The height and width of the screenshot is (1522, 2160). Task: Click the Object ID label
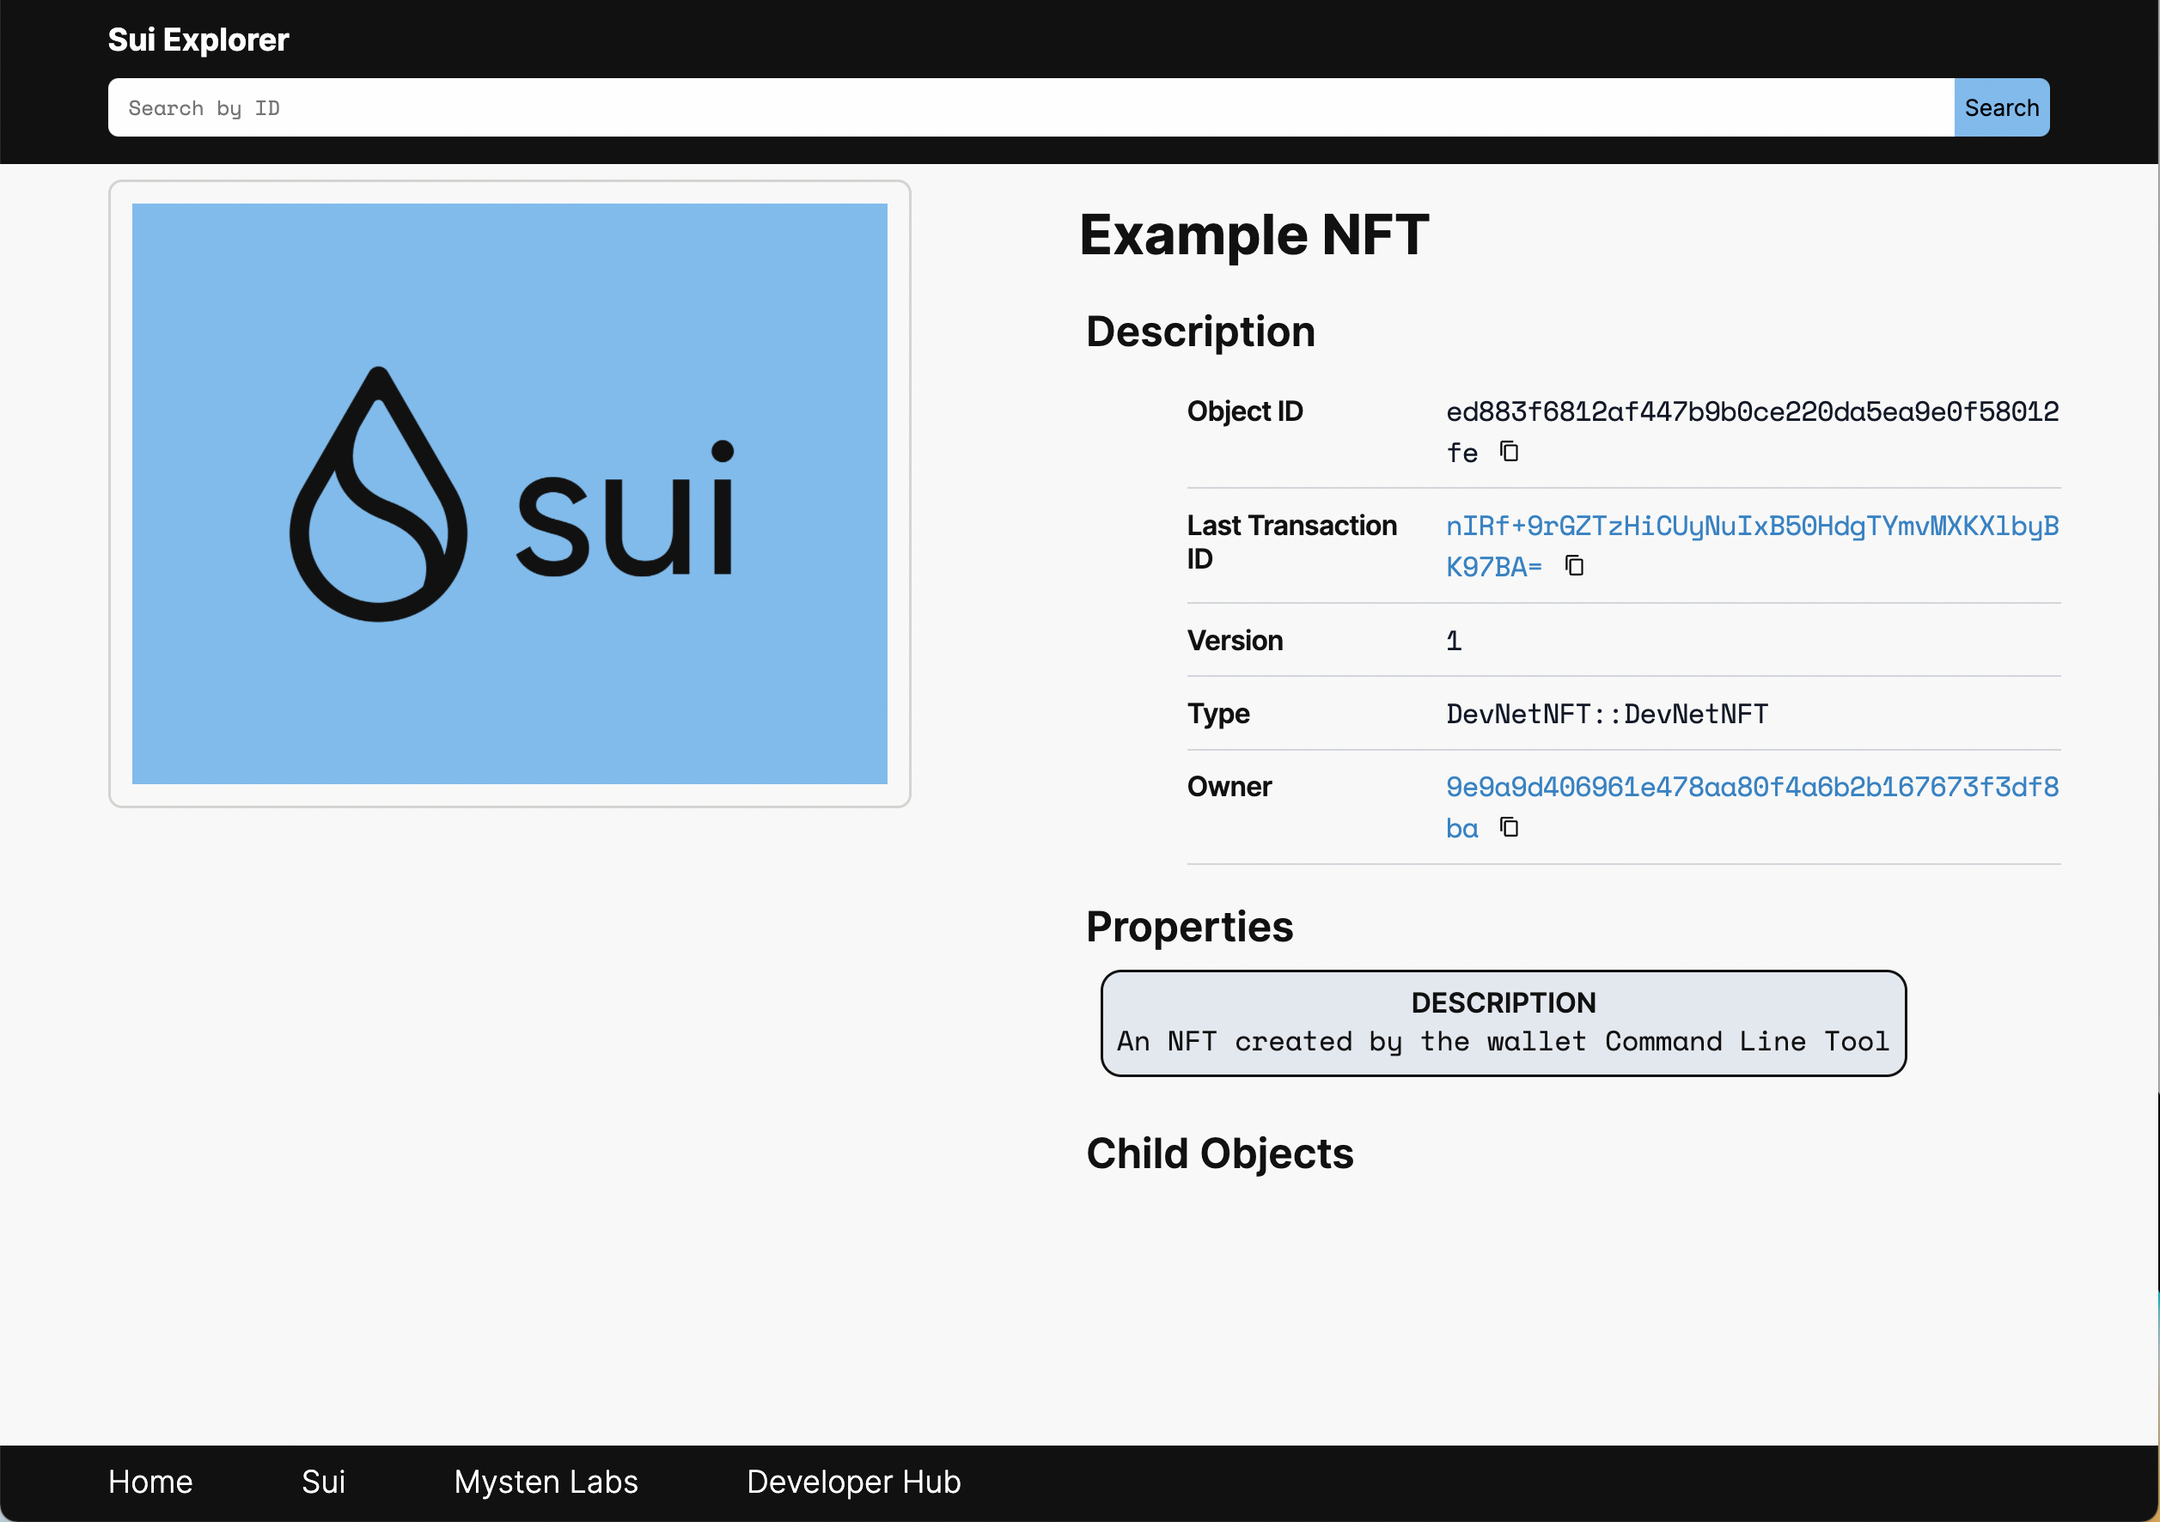pyautogui.click(x=1245, y=411)
